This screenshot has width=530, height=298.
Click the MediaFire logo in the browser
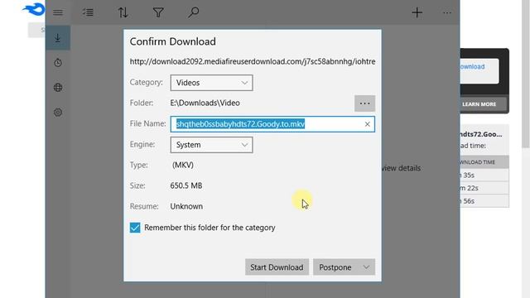(34, 9)
